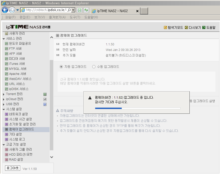Click the 다시보기 reload icon in header
220x174 pixels.
(x=186, y=27)
